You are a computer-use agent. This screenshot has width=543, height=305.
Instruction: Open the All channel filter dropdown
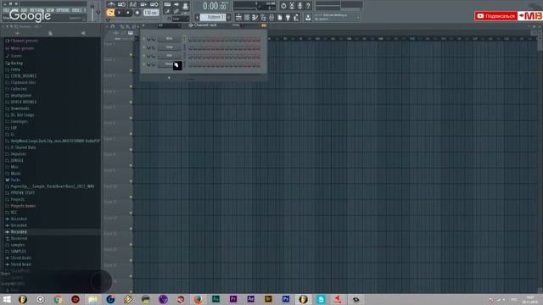coord(170,25)
